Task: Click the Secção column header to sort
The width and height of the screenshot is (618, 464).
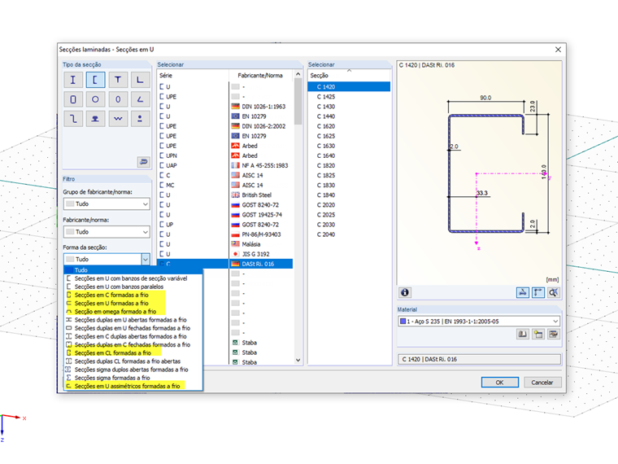Action: coord(349,76)
